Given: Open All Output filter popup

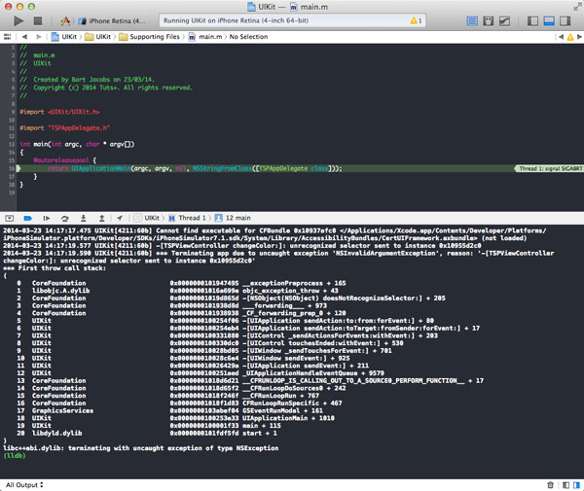Looking at the screenshot, I should pyautogui.click(x=24, y=485).
